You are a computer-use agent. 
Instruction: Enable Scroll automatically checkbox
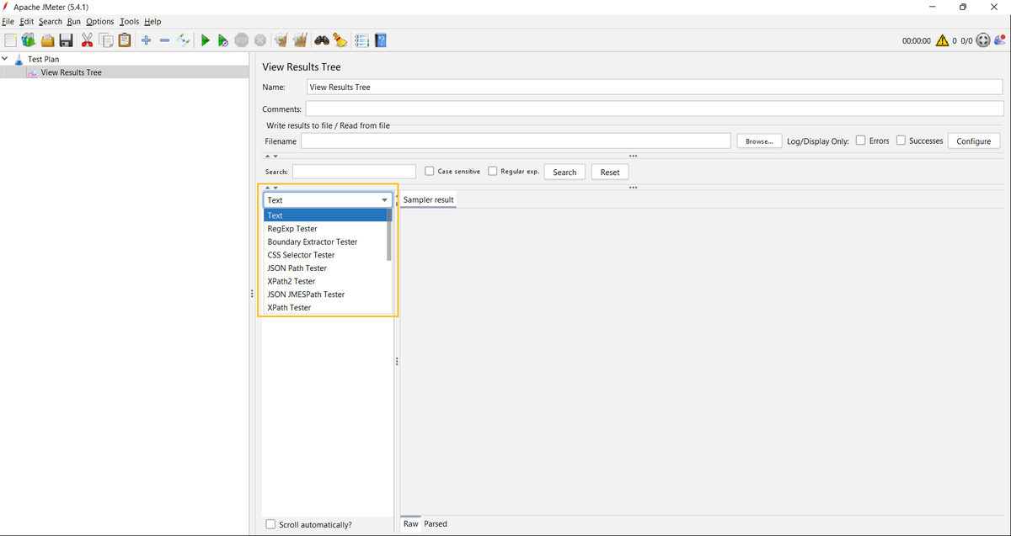(270, 524)
